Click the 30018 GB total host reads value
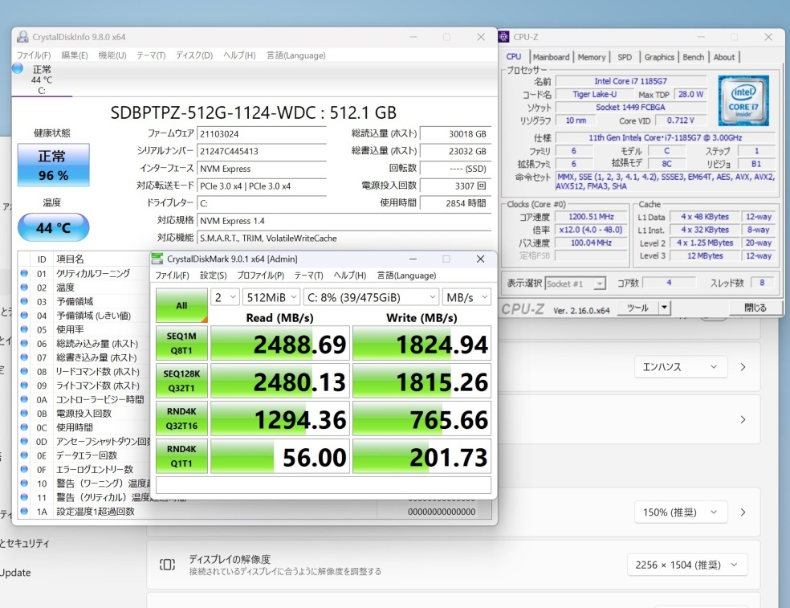790x608 pixels. tap(455, 133)
